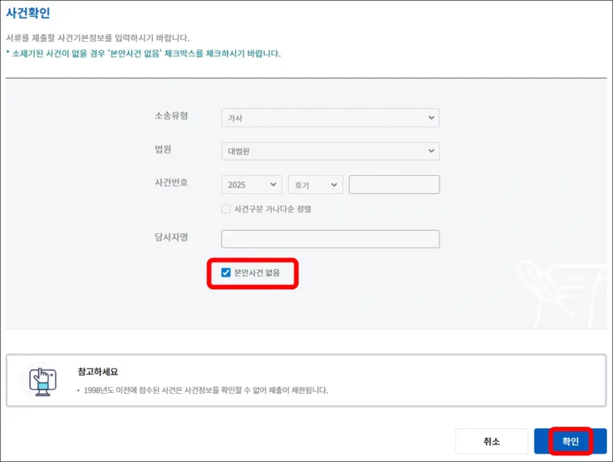Click the 사건확인 heading

coord(28,13)
